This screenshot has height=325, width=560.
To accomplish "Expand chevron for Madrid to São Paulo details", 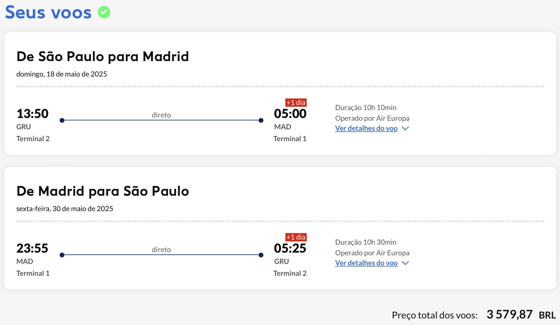I will (x=405, y=263).
